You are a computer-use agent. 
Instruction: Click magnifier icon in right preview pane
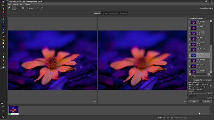pos(185,101)
